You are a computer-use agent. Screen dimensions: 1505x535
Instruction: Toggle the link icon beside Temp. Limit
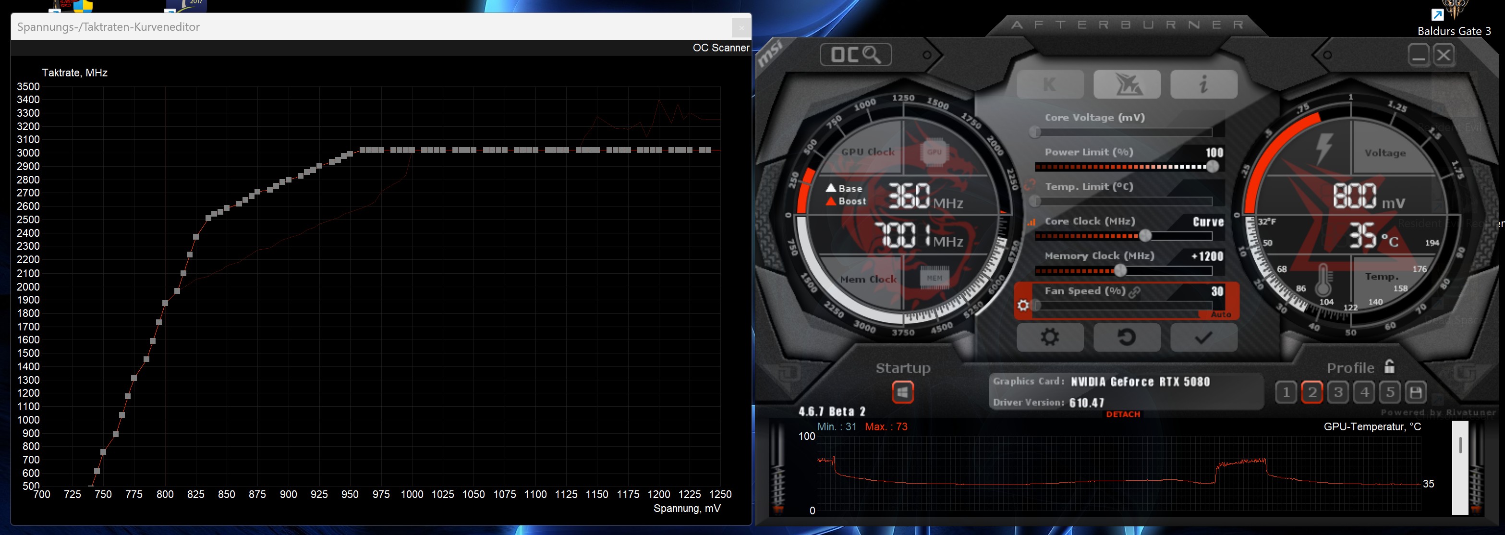[x=1030, y=186]
